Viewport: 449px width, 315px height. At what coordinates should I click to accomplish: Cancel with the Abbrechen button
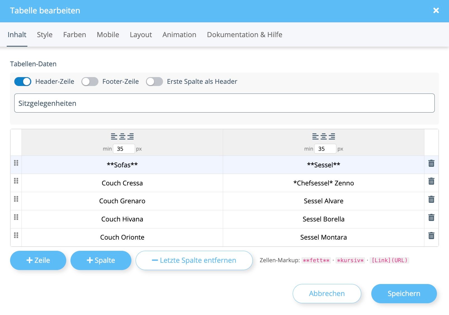[327, 293]
